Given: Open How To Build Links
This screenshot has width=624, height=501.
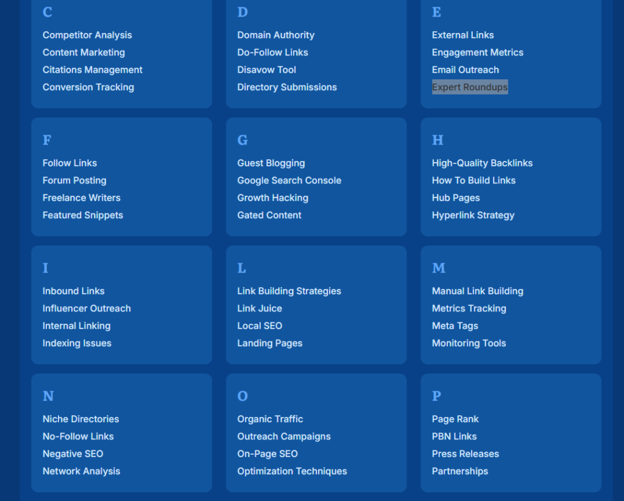Looking at the screenshot, I should 473,180.
